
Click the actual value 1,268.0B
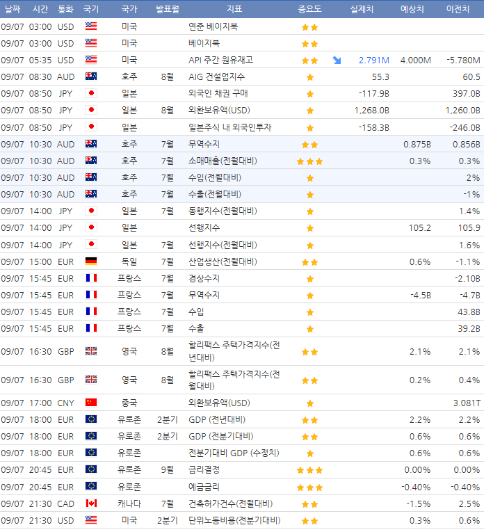[x=372, y=111]
